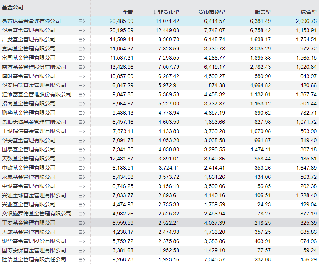Sort by the 全部 column header

click(128, 12)
